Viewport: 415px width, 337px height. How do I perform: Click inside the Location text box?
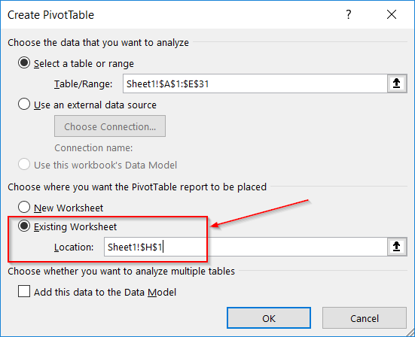(246, 247)
